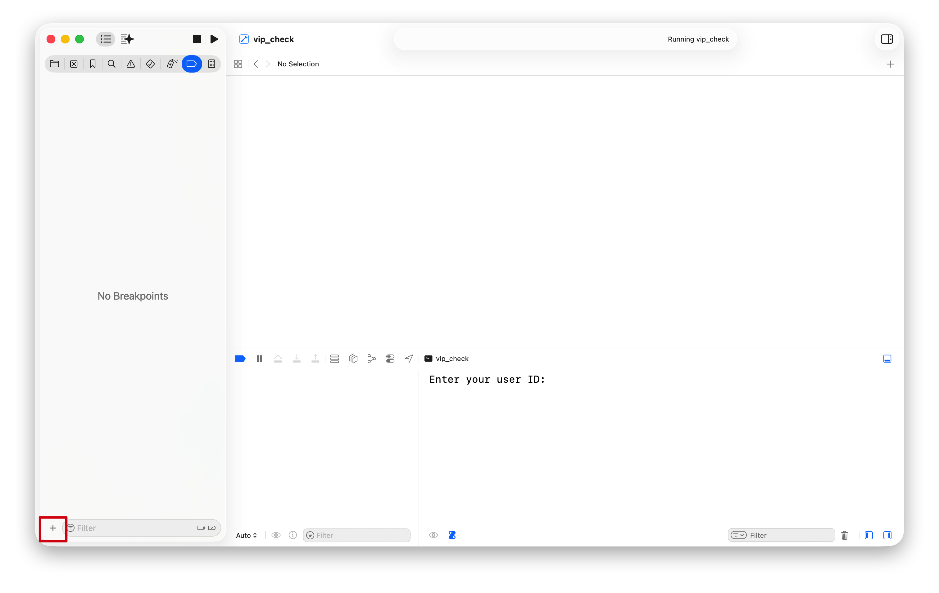This screenshot has height=593, width=939.
Task: Hide the variables view pane
Action: [869, 535]
